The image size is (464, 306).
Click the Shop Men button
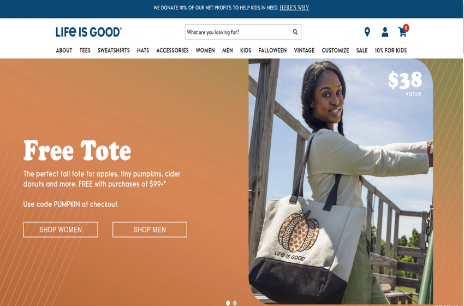[x=150, y=229]
